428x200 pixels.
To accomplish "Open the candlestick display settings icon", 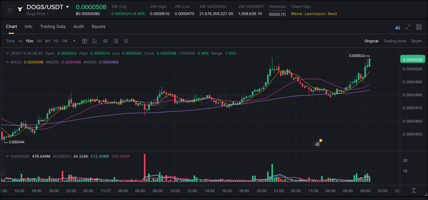I will click(105, 41).
